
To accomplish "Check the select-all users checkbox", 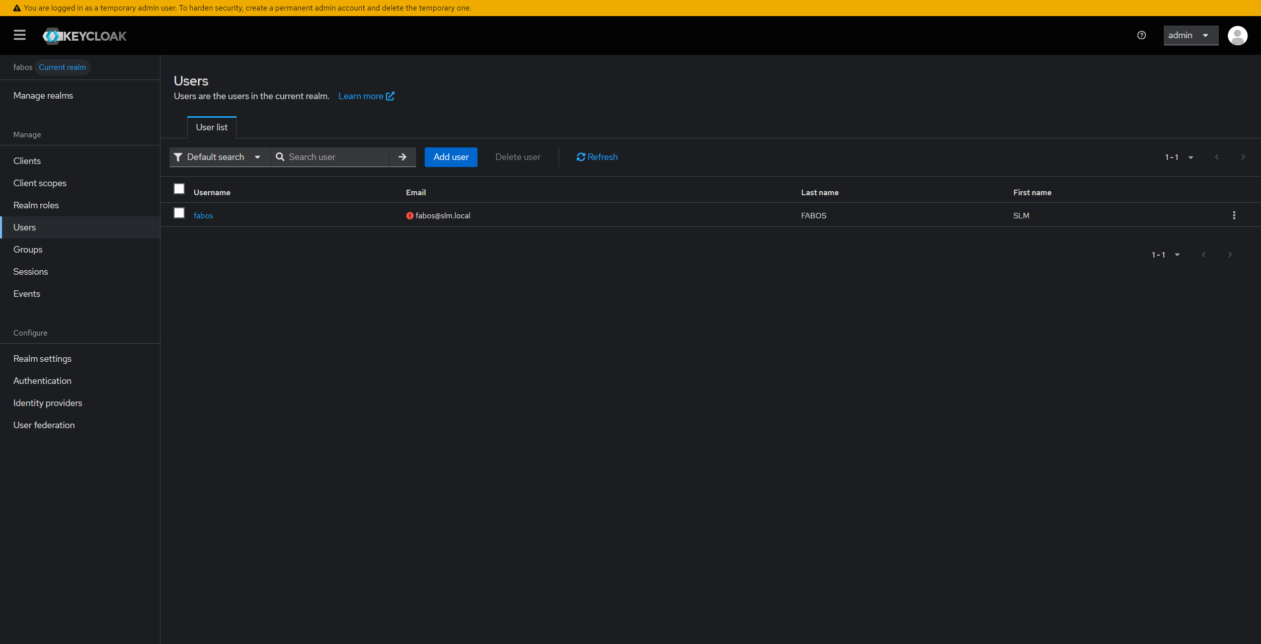I will [x=179, y=189].
